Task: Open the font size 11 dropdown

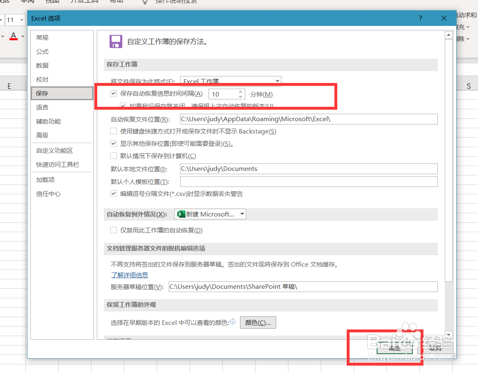Action: click(22, 20)
